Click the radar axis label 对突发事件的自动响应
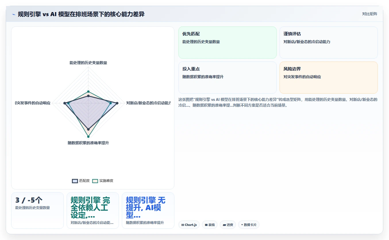The image size is (389, 240). click(x=32, y=103)
